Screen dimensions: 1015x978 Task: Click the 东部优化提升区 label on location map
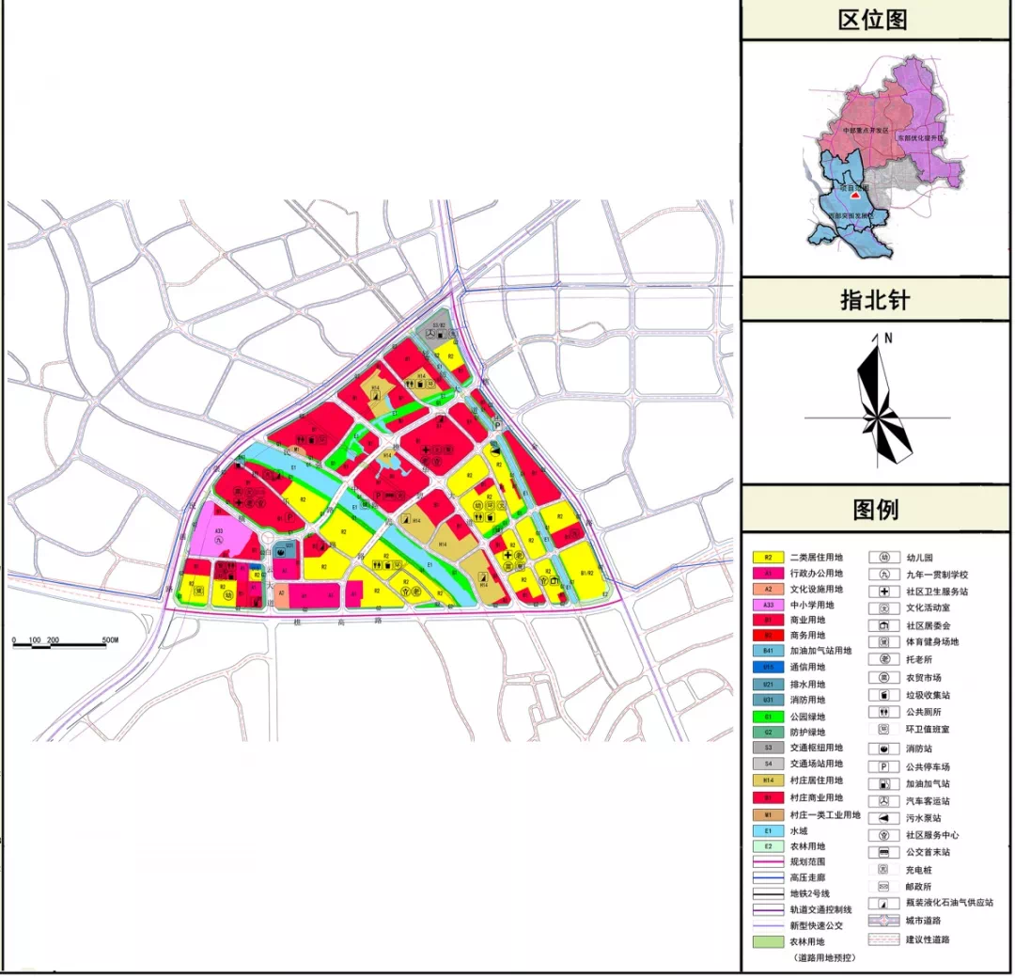click(x=920, y=138)
